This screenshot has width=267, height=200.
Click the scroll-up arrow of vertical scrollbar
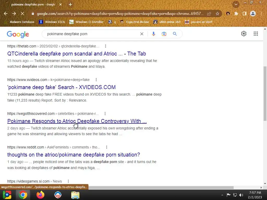point(265,29)
